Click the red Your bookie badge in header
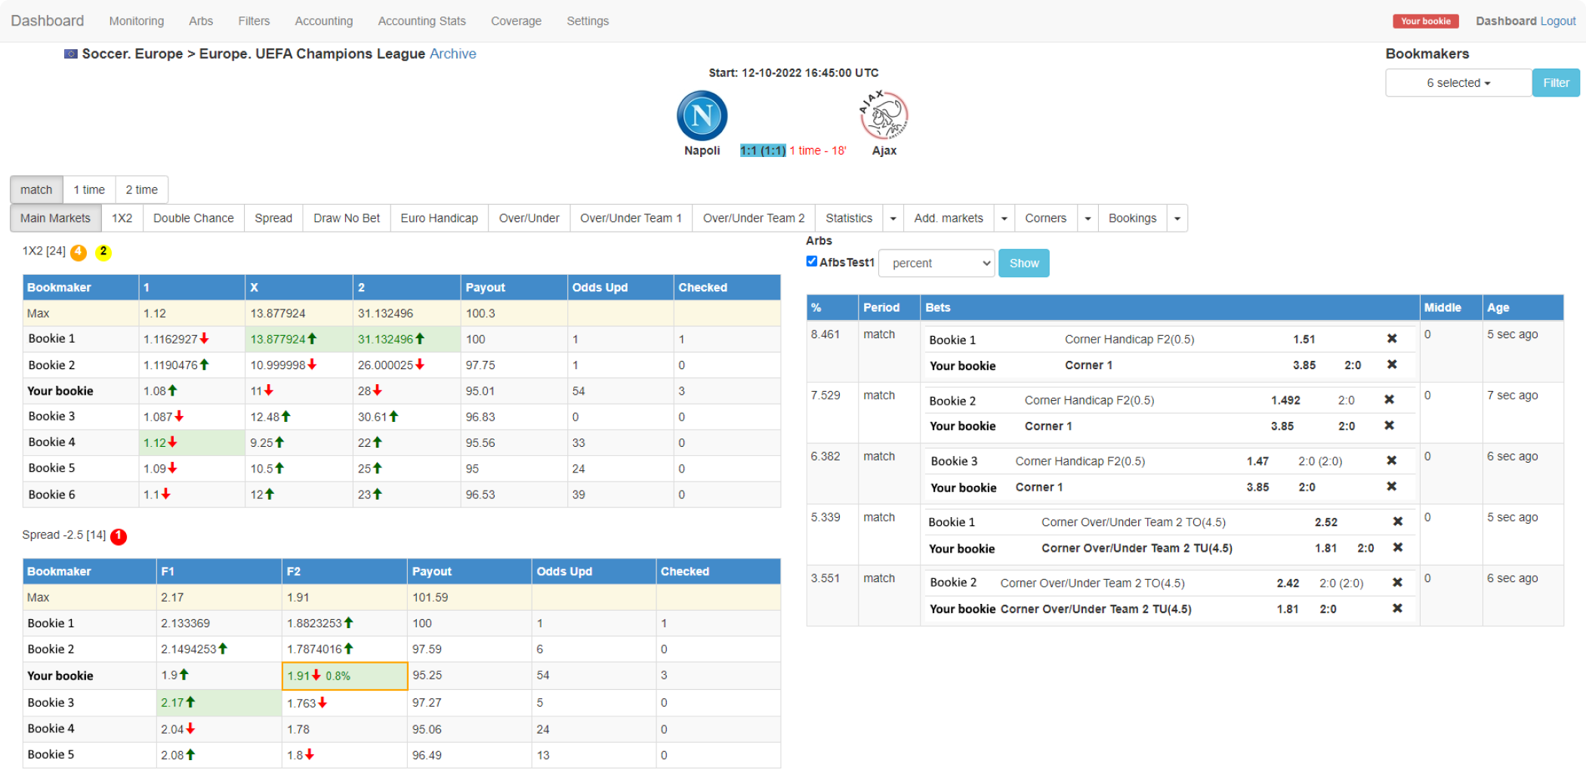Screen dimensions: 1586x776 coord(1425,21)
